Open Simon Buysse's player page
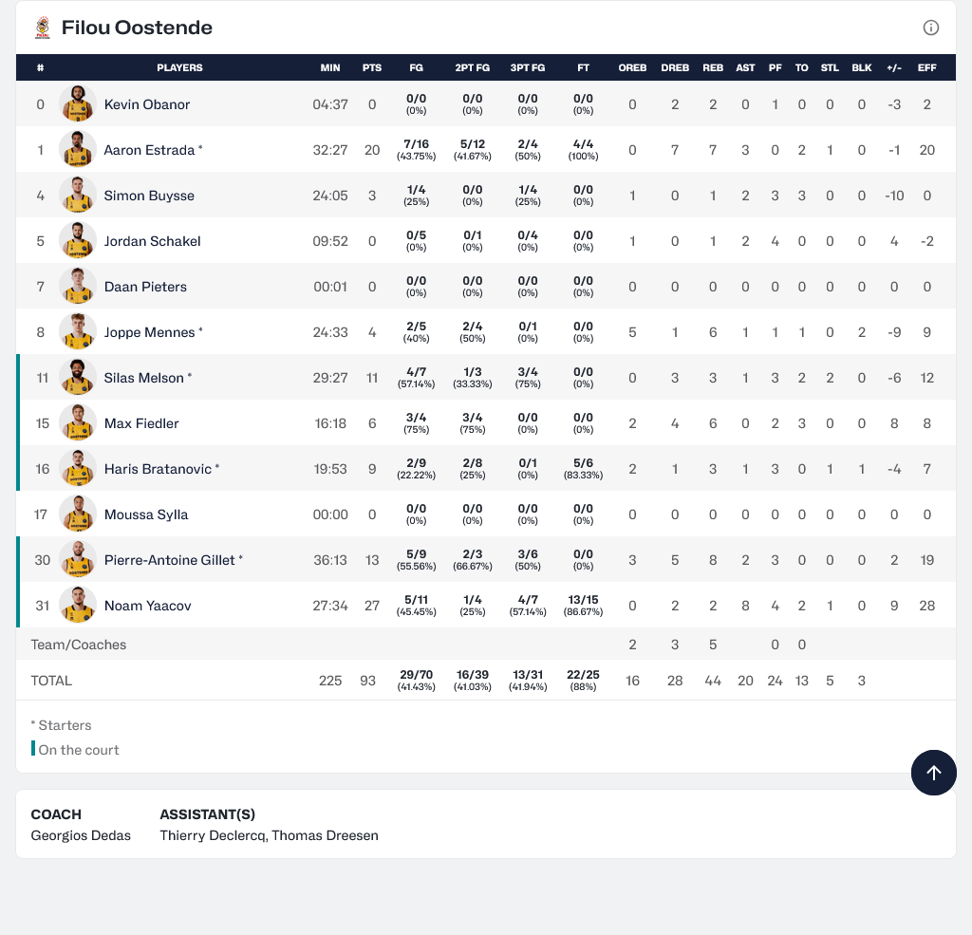Screen dimensions: 972x935 point(149,196)
